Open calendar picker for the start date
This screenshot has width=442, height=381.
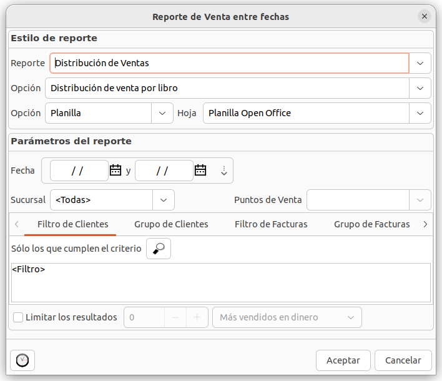(x=115, y=170)
